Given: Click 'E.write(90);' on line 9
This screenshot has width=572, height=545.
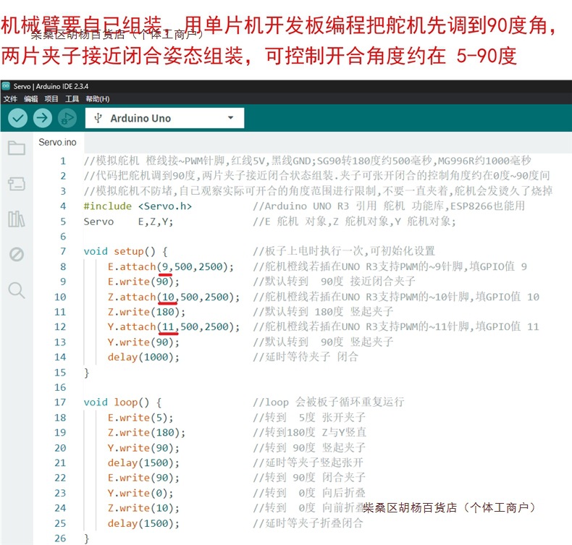Looking at the screenshot, I should [x=144, y=282].
